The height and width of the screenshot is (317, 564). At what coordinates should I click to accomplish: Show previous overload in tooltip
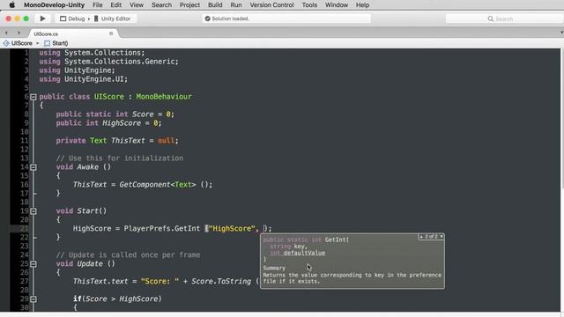421,237
